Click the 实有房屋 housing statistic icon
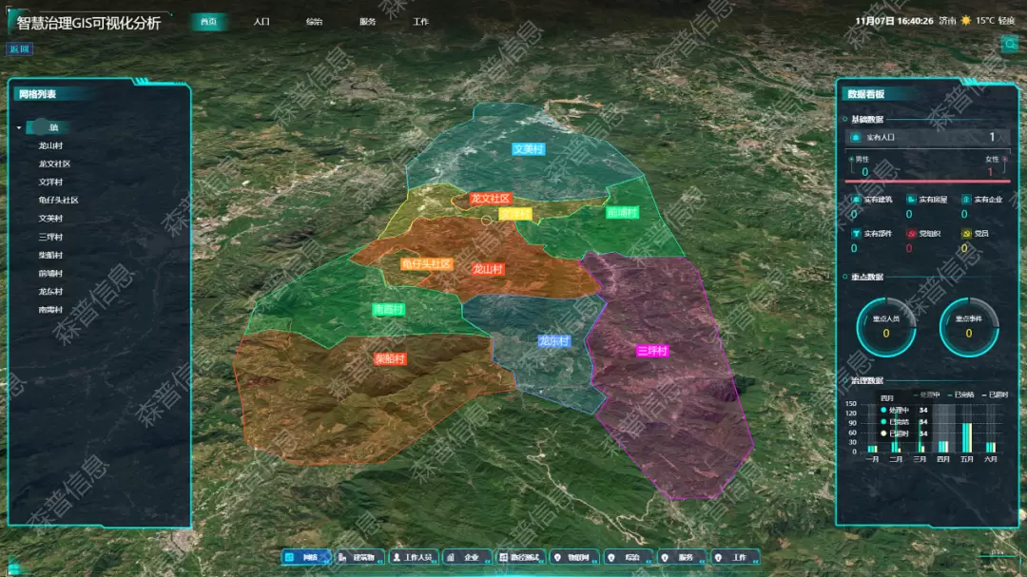The width and height of the screenshot is (1027, 577). [x=911, y=199]
